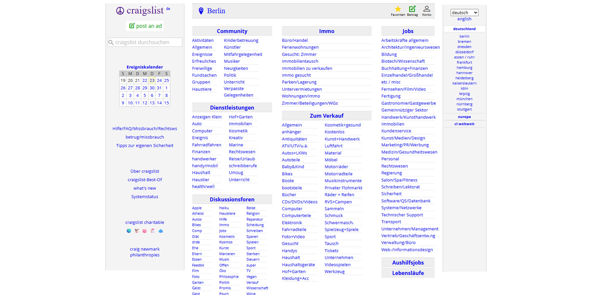Open the europa region section
602x295 pixels.
464,116
